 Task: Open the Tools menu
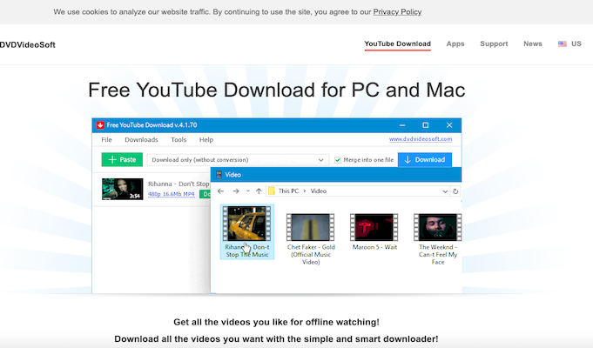tap(179, 140)
